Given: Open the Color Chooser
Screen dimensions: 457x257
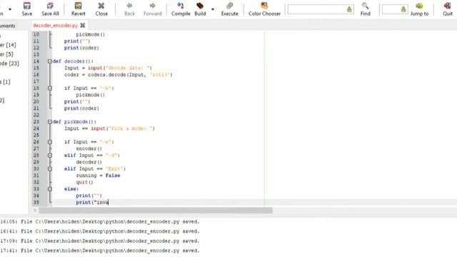Looking at the screenshot, I should [x=264, y=9].
